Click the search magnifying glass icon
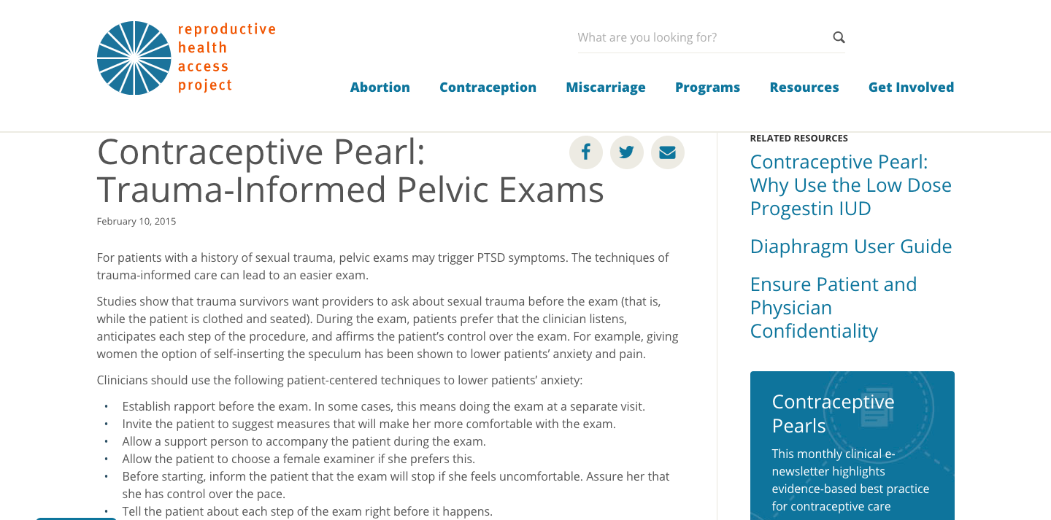Screen dimensions: 1051x520 click(x=838, y=36)
